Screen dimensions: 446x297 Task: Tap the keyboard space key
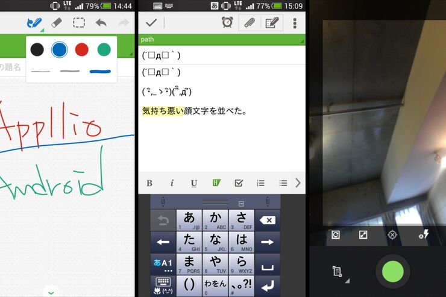[268, 264]
